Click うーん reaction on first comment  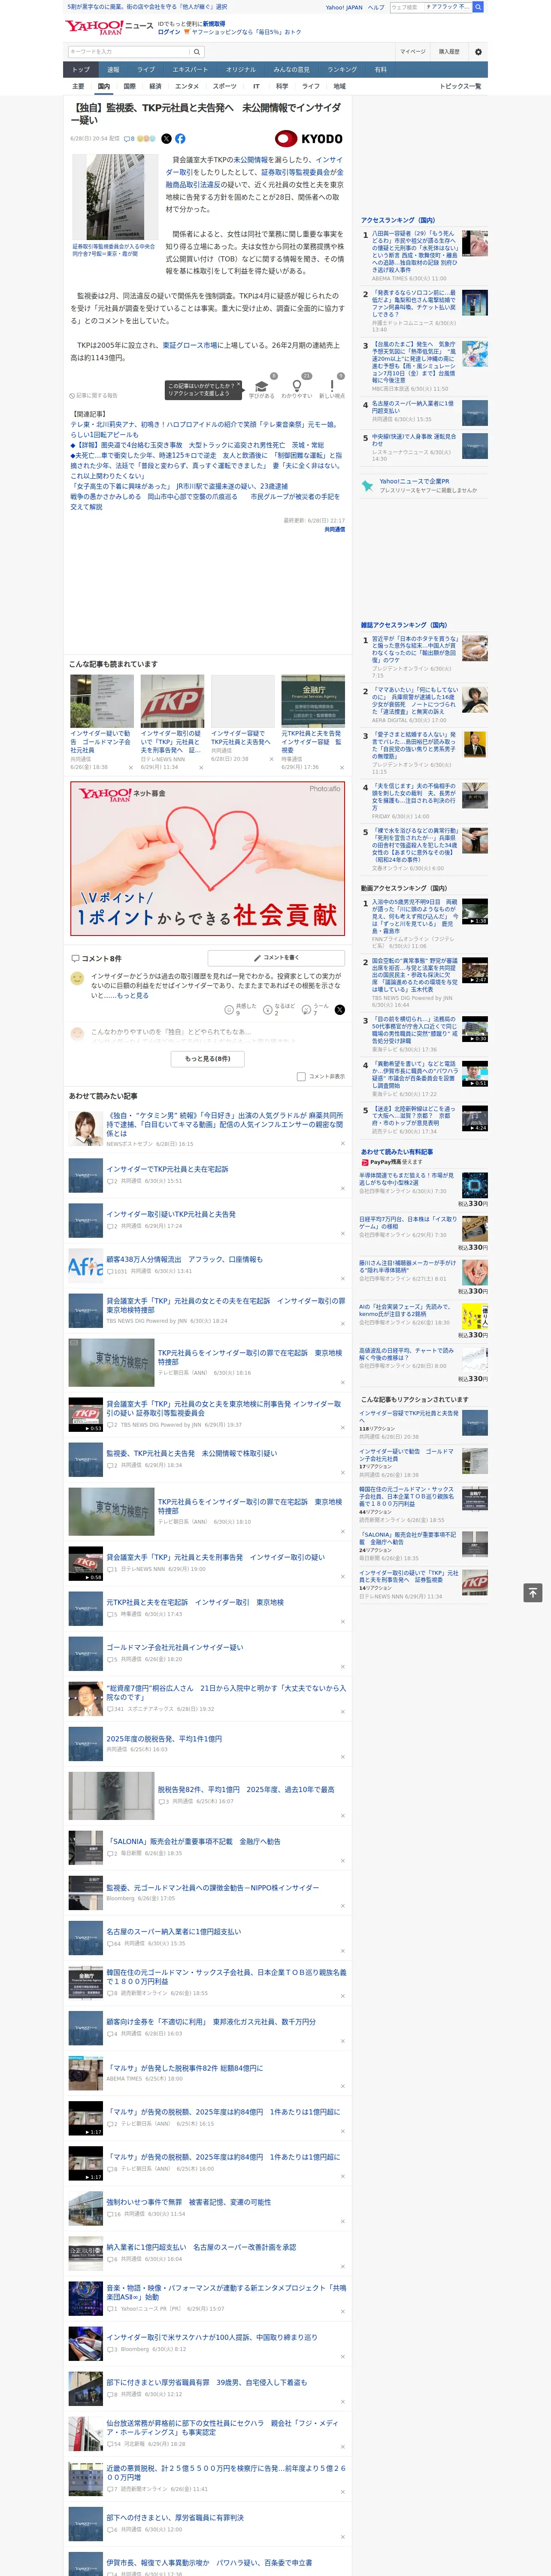coord(307,1010)
